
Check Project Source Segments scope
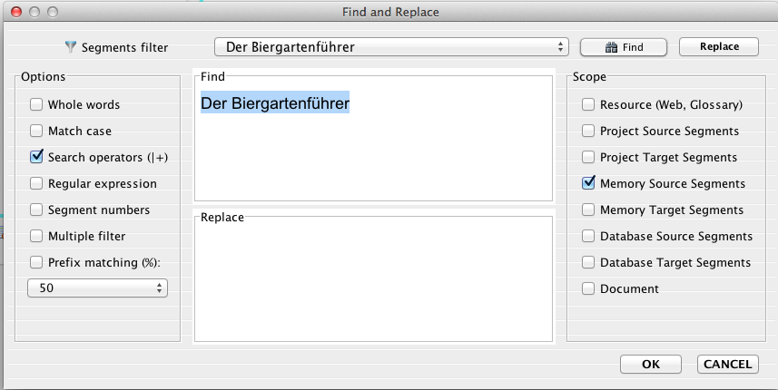(x=589, y=132)
